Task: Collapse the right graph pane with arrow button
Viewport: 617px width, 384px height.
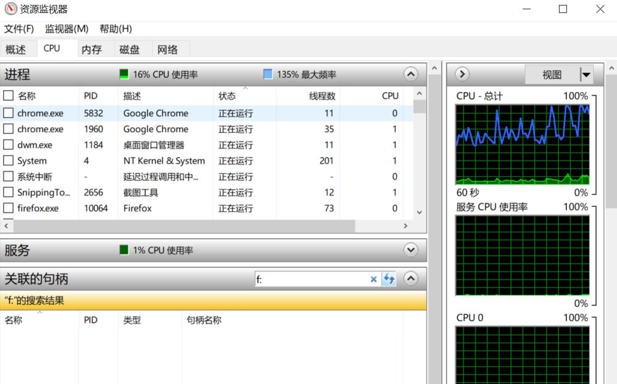Action: tap(462, 75)
